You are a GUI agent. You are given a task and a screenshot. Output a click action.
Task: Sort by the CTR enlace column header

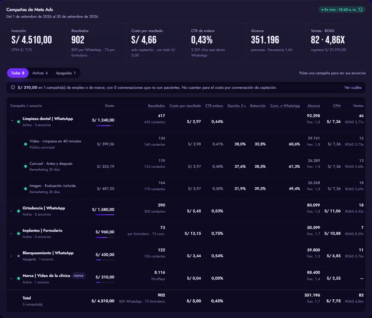click(214, 106)
